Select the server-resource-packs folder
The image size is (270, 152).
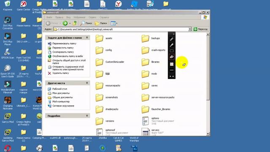pyautogui.click(x=158, y=98)
